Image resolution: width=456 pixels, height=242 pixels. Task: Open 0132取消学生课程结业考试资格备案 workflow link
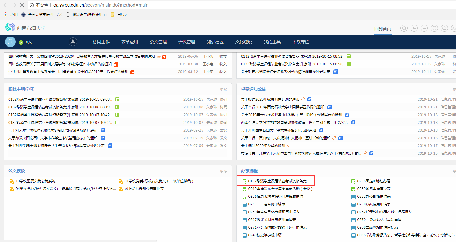pos(277,181)
